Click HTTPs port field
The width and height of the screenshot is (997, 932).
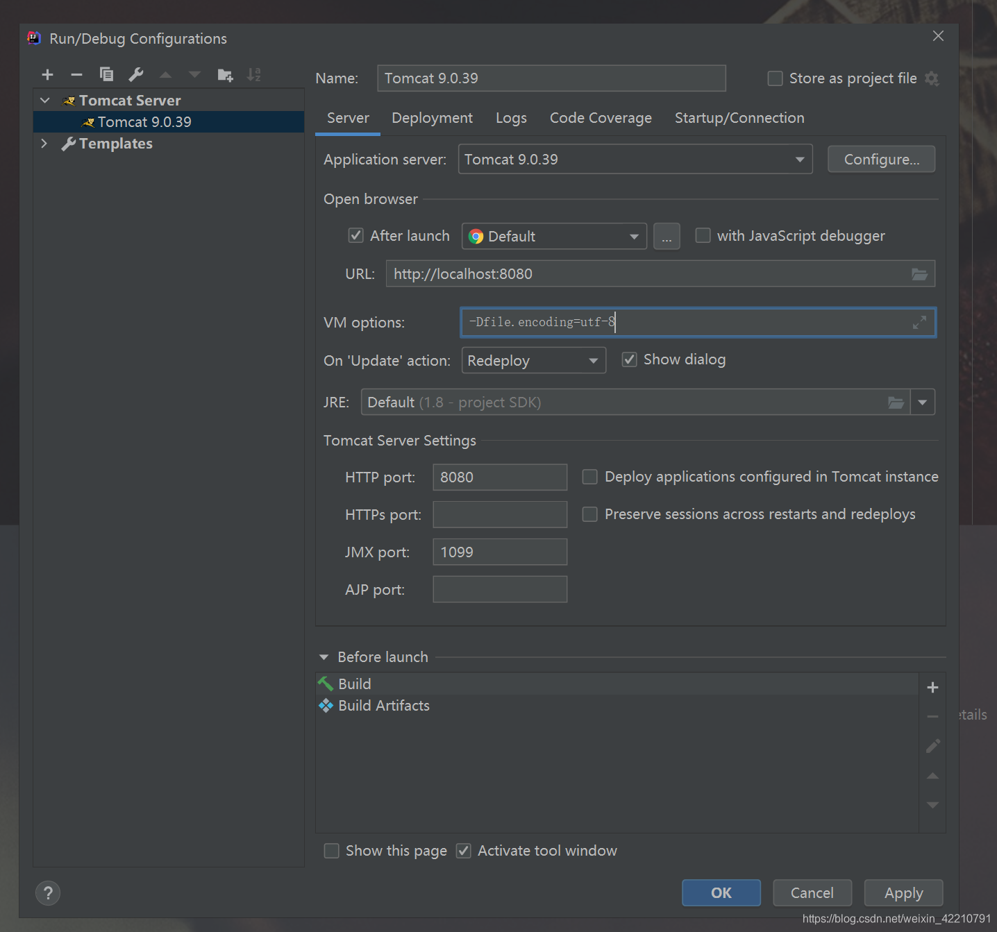(x=500, y=515)
